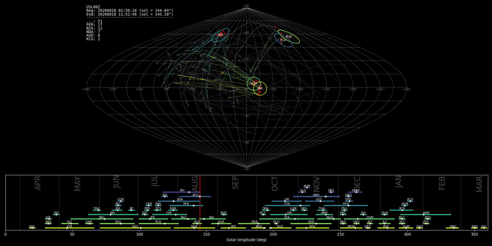Click the LYR shower label in timeline

click(48, 218)
